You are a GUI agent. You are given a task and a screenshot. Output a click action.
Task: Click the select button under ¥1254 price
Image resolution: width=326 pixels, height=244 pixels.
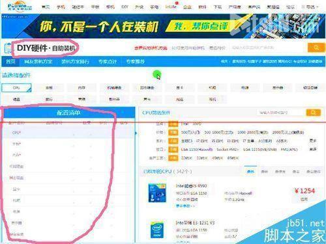pyautogui.click(x=304, y=199)
